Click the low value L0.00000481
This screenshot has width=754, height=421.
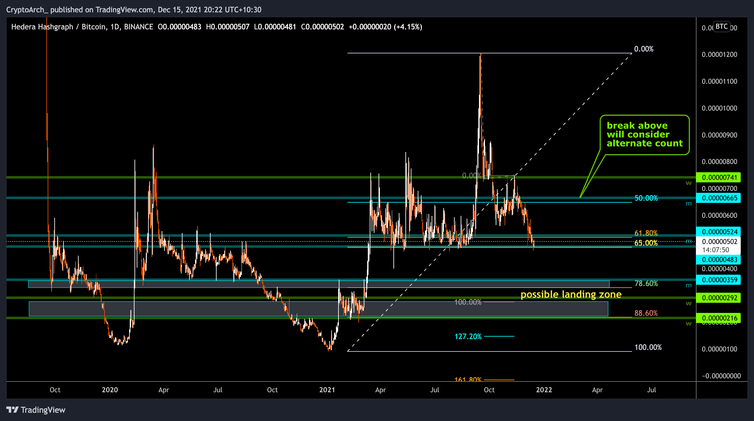point(275,27)
